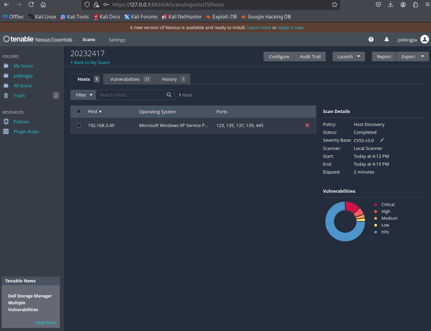The image size is (431, 331).
Task: Open the Trash folder icon
Action: click(x=6, y=96)
